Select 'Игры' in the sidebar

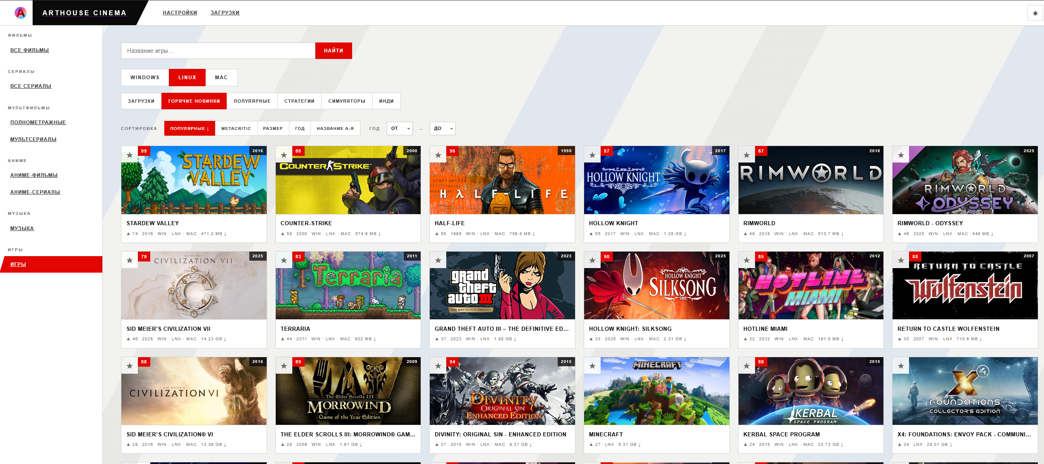click(x=51, y=264)
